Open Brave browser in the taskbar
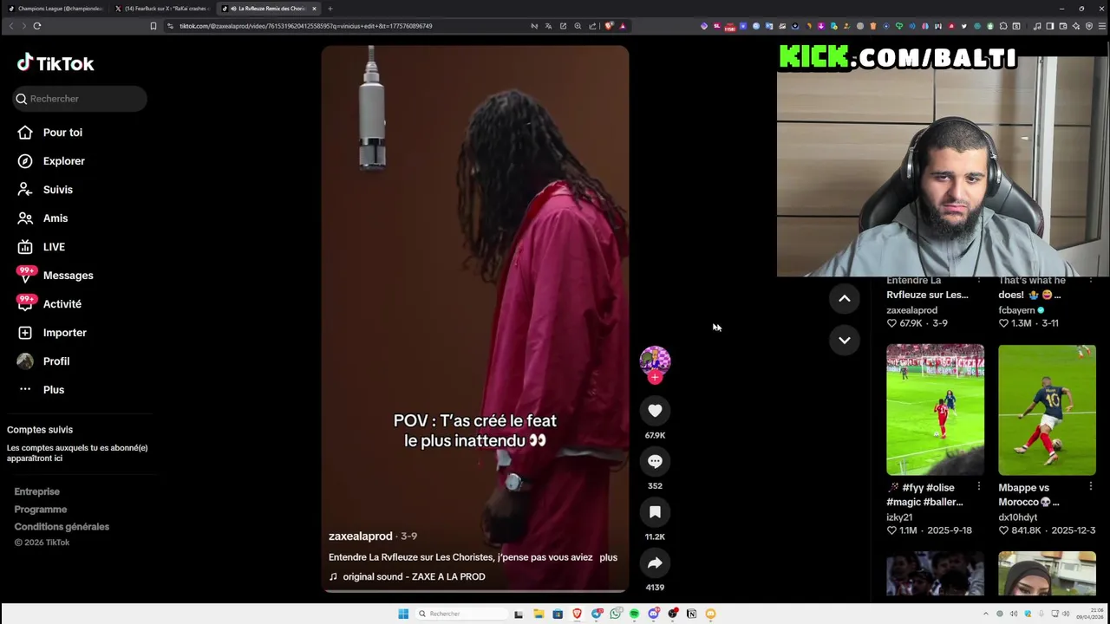The width and height of the screenshot is (1110, 624). (x=577, y=614)
